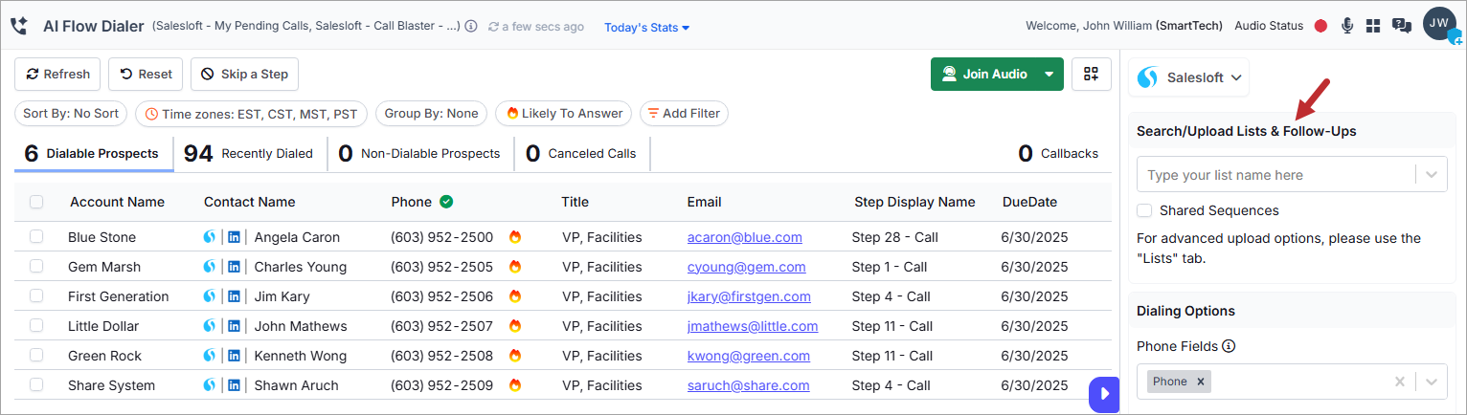Open Salesloft icon for John Mathews
The image size is (1467, 415).
210,325
